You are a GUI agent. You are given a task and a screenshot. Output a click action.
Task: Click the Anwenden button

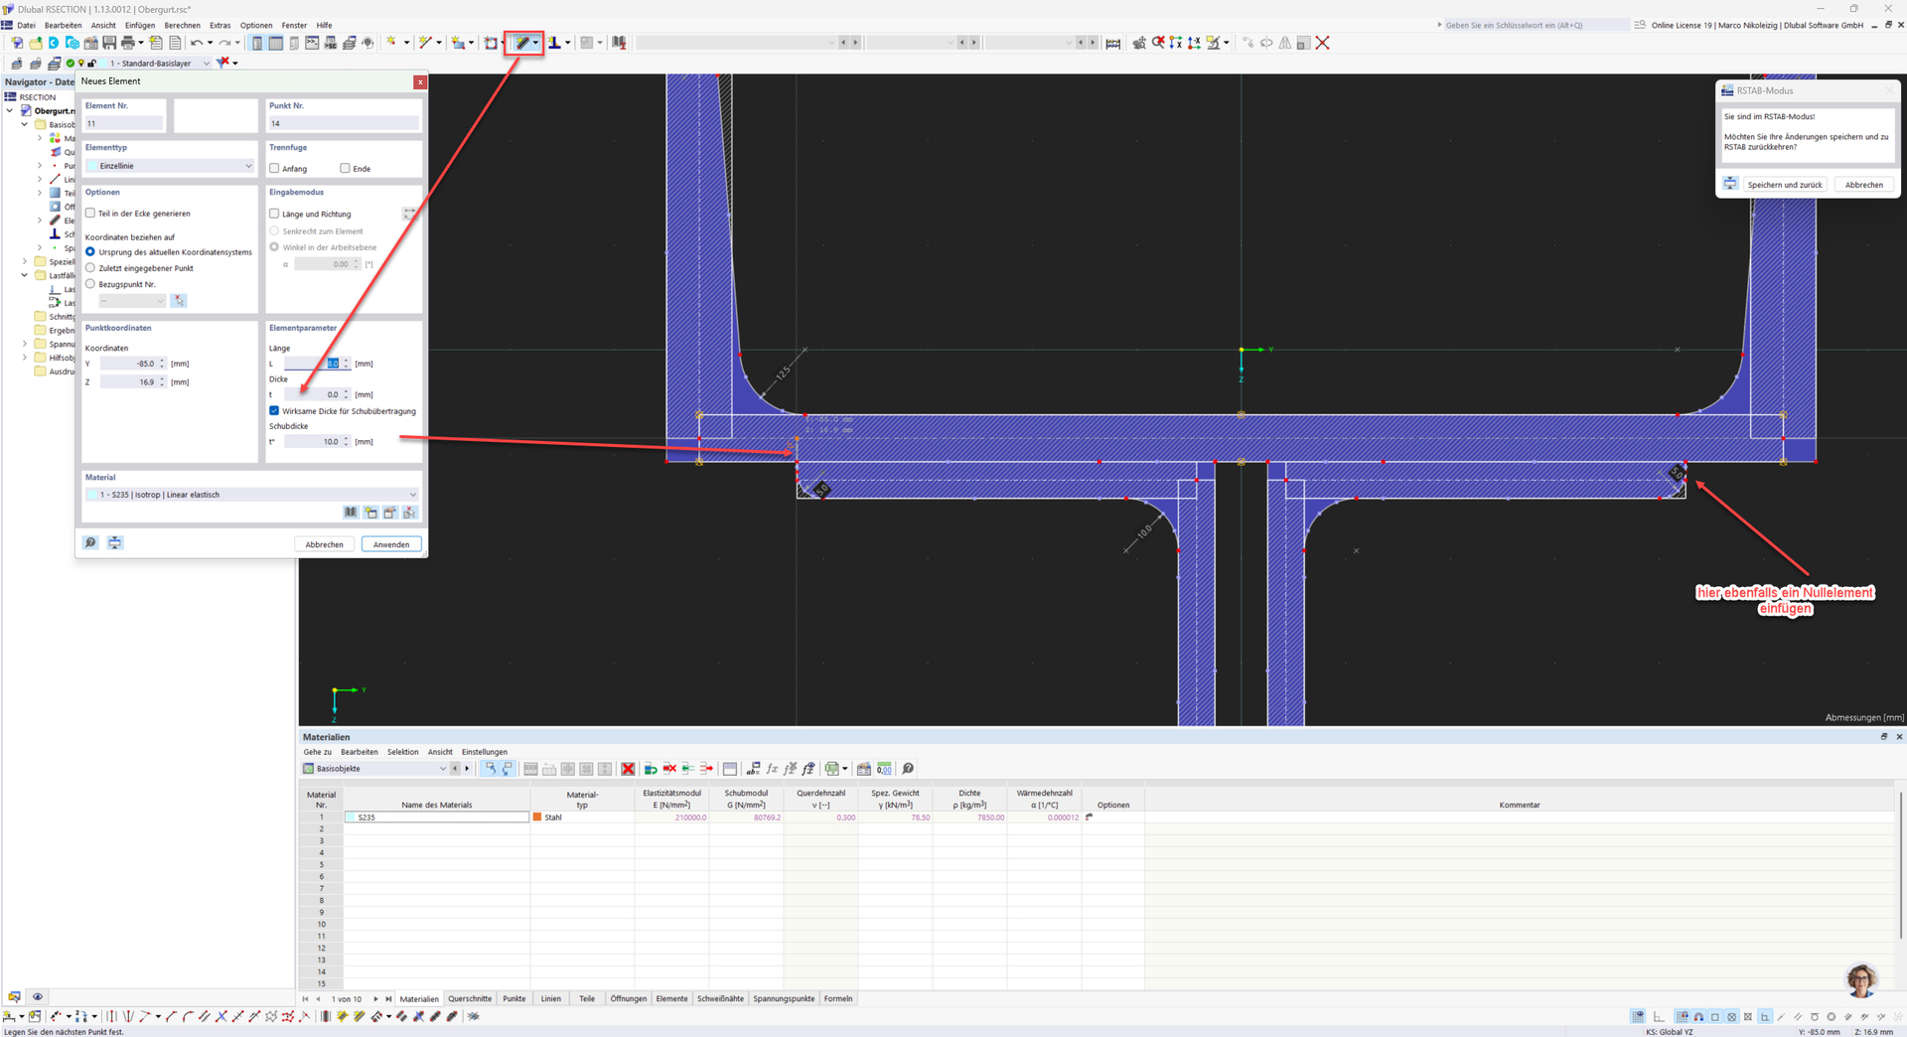[x=391, y=544]
